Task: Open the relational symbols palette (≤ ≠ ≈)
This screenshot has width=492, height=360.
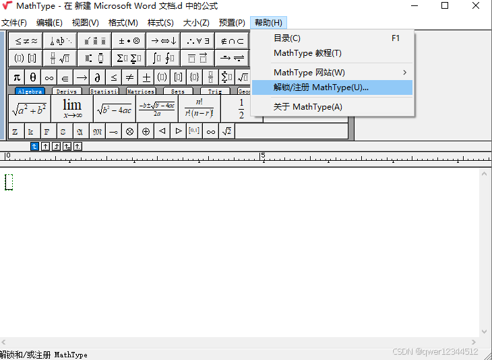Action: point(26,41)
